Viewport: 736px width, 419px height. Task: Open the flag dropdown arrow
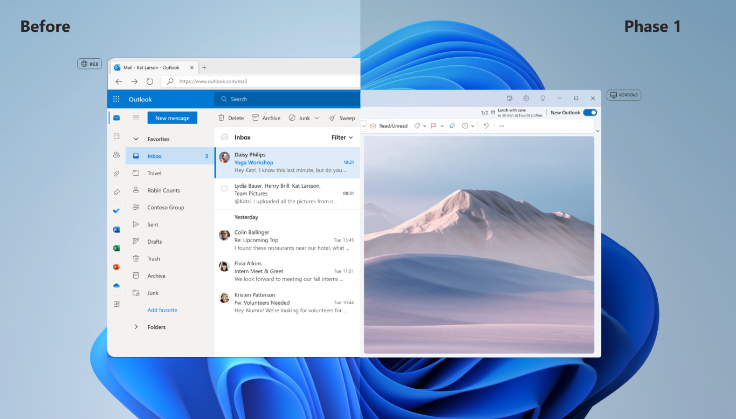point(442,126)
